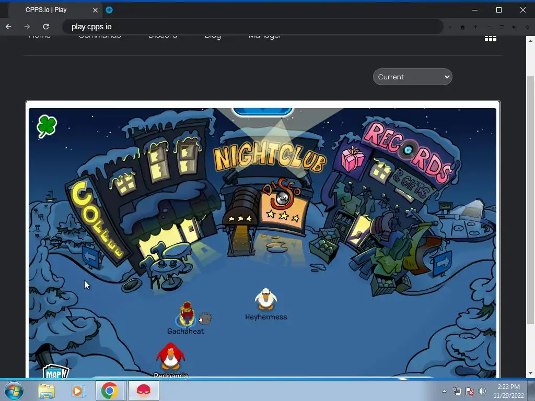Enter the Records & Gifts shop doorway
This screenshot has width=535, height=401.
[x=360, y=230]
